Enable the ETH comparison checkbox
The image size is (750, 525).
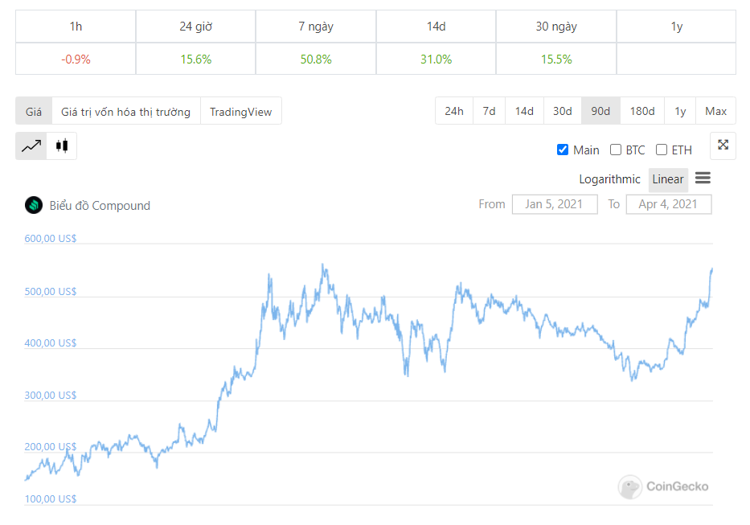(x=662, y=150)
